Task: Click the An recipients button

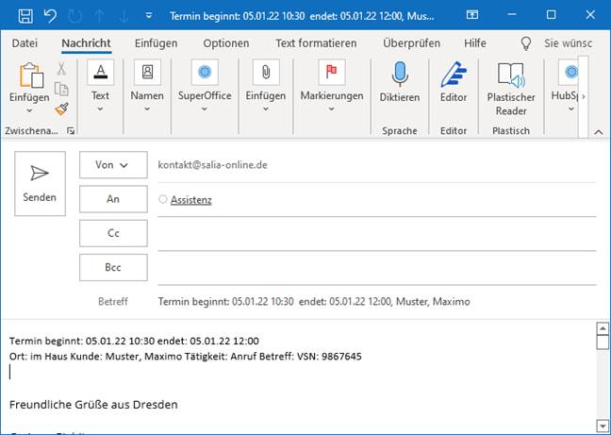Action: click(113, 199)
